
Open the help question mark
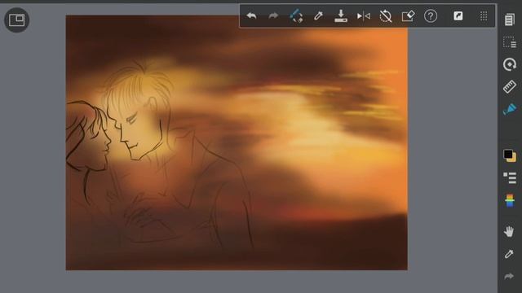431,15
